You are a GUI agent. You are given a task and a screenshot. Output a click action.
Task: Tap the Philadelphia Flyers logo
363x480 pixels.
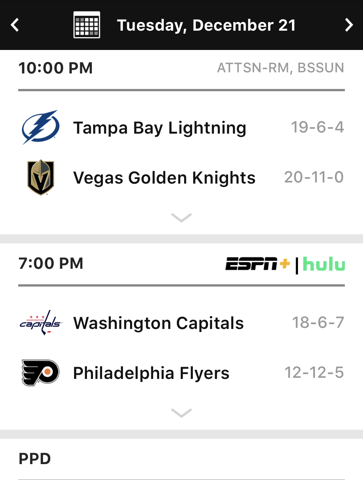click(x=40, y=372)
